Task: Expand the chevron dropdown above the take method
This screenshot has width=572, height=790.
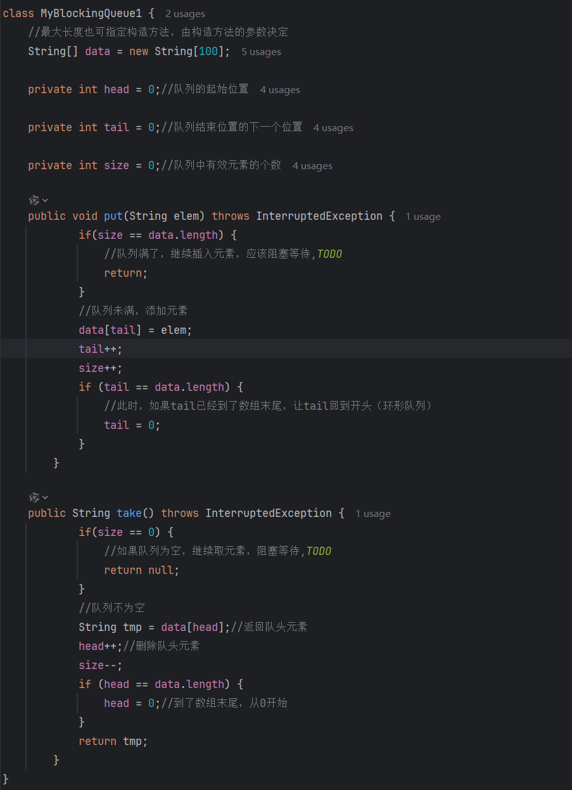Action: [x=45, y=497]
